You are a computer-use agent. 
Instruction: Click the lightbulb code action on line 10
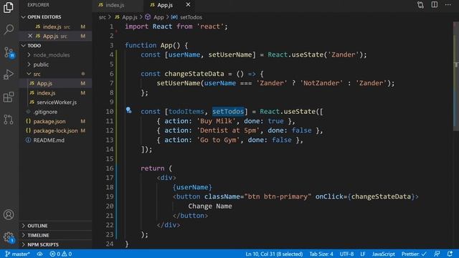pos(128,110)
